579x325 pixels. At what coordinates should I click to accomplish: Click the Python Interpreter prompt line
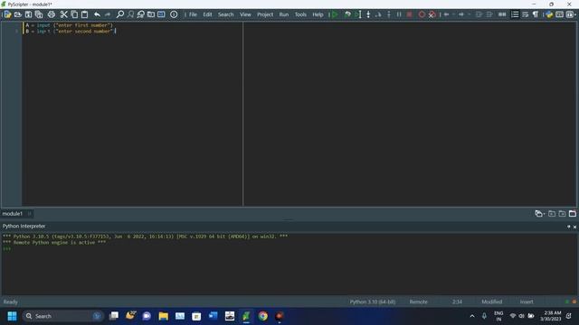[6, 249]
